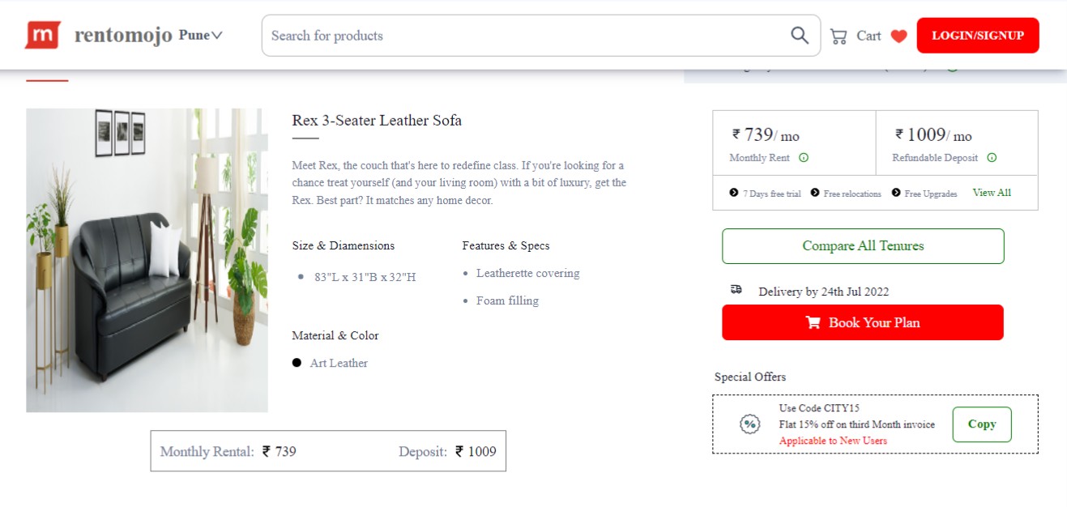Viewport: 1067px width, 507px height.
Task: Click the Free relocations bullet icon
Action: coord(815,193)
